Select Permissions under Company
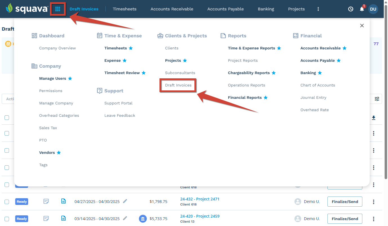This screenshot has height=226, width=388. pyautogui.click(x=51, y=91)
